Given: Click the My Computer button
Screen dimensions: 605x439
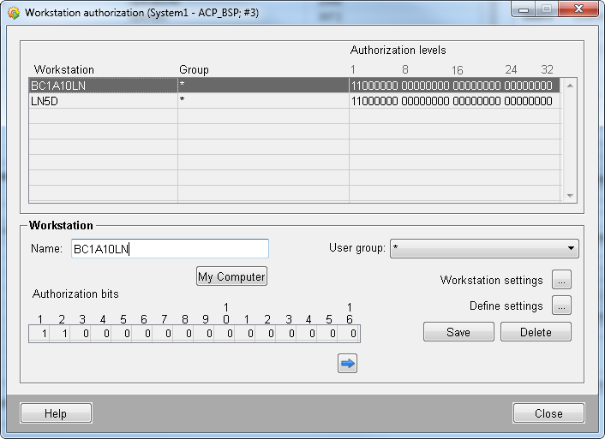Looking at the screenshot, I should [231, 276].
